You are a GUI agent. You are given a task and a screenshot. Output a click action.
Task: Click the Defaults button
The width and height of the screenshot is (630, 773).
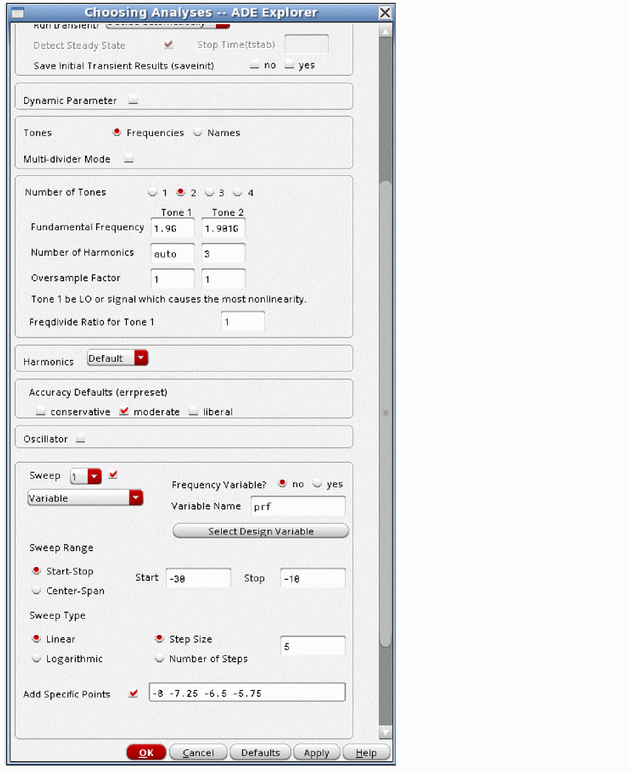pyautogui.click(x=260, y=752)
